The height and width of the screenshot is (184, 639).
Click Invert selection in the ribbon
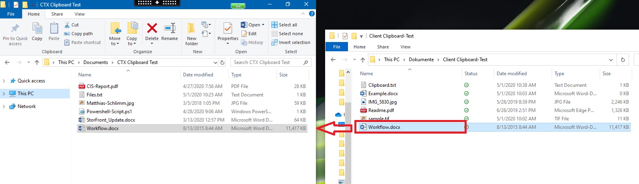pyautogui.click(x=291, y=42)
